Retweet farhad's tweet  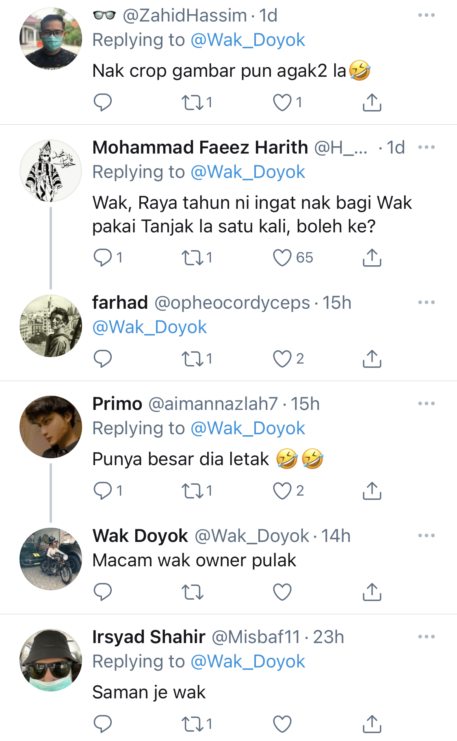(193, 359)
